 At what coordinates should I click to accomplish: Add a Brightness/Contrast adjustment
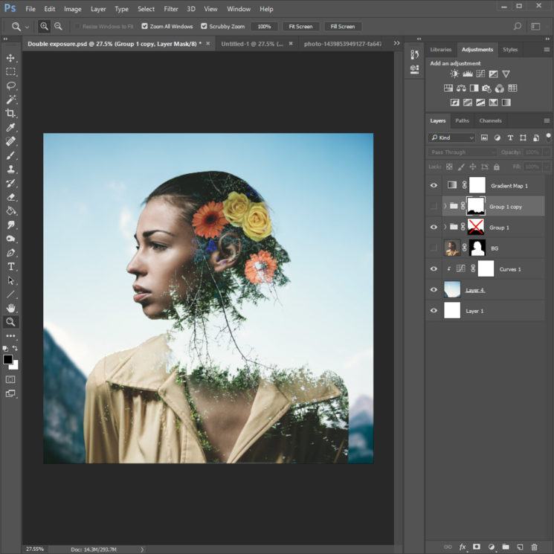tap(454, 74)
